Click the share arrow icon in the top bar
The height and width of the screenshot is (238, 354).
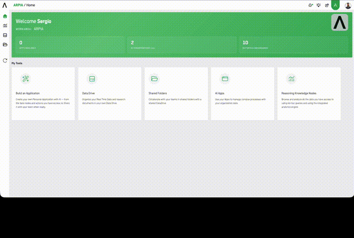pos(327,5)
